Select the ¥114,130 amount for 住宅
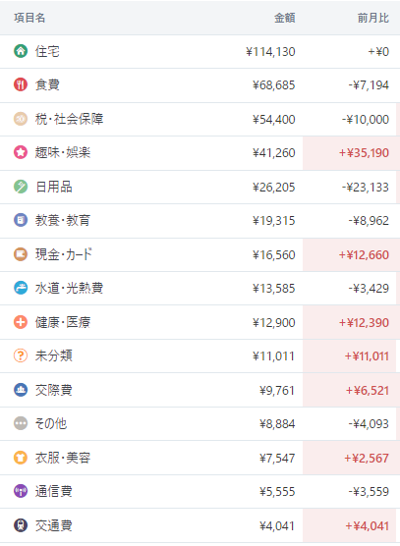 pos(270,52)
